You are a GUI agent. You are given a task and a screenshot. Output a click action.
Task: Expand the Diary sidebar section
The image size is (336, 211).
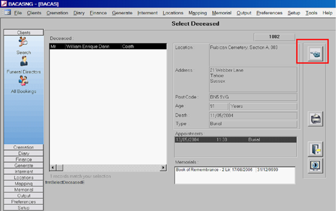23,153
